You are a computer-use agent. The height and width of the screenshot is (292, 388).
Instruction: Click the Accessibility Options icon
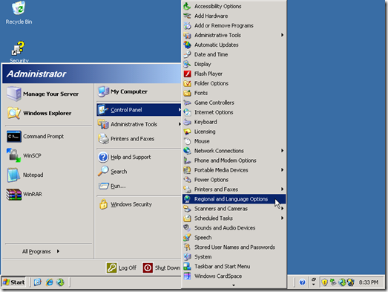[x=187, y=6]
